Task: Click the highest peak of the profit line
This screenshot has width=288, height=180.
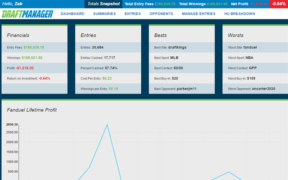Action: click(x=107, y=125)
